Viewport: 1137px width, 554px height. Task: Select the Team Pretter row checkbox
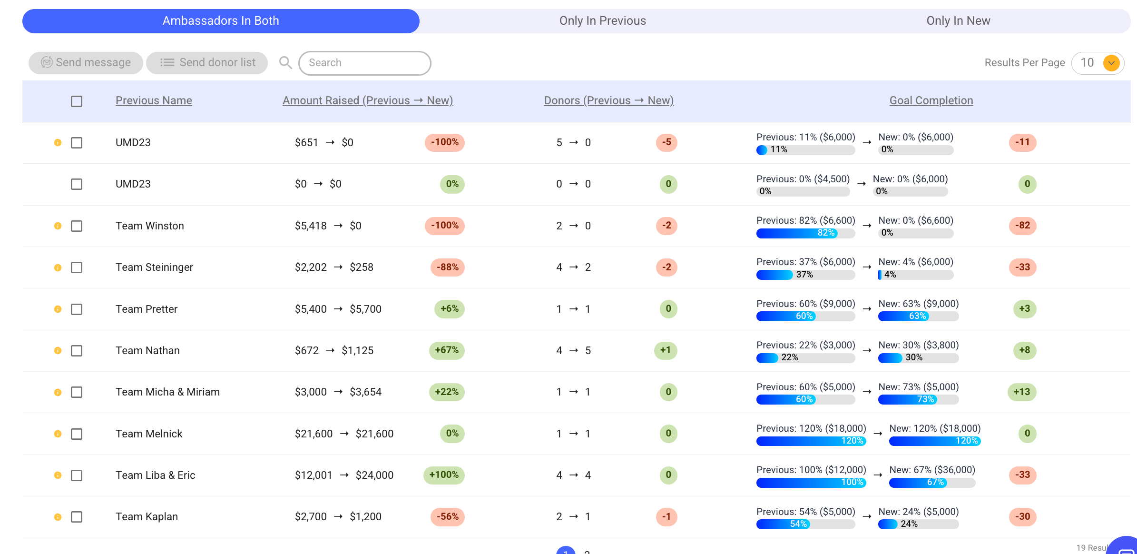77,309
